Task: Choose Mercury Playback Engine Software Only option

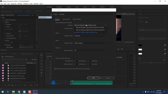Action: coord(87,32)
